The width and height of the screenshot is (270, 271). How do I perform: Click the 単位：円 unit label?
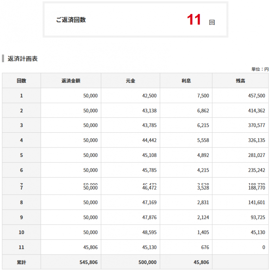point(260,69)
